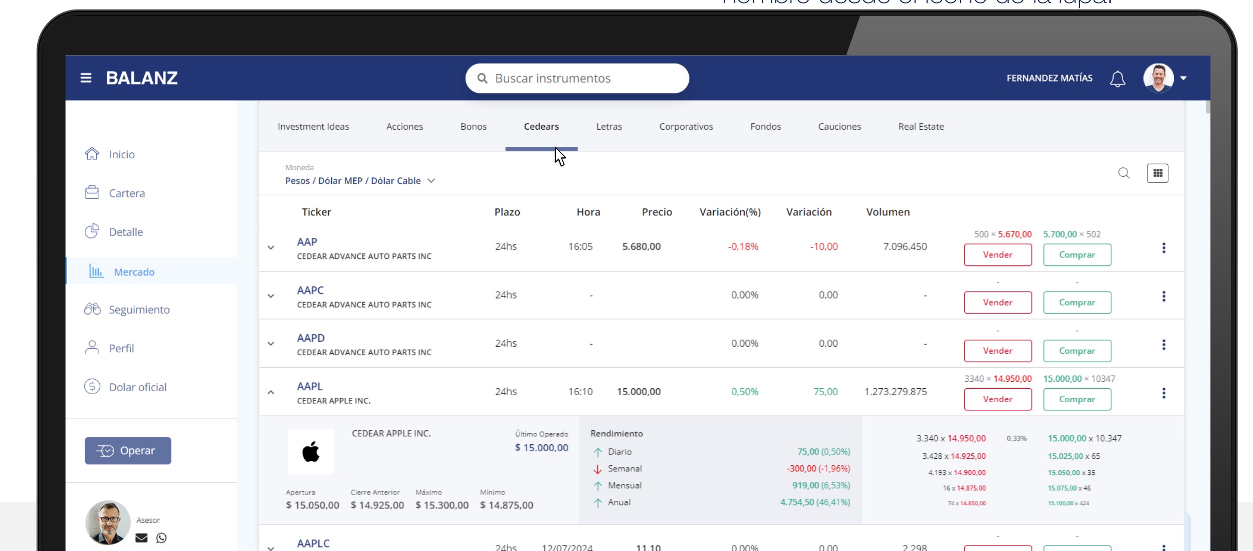Click the Hora column header
This screenshot has width=1253, height=551.
point(588,212)
